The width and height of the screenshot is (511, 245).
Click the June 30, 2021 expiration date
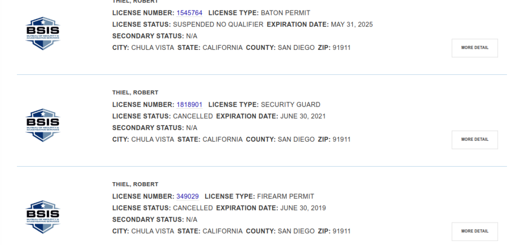303,116
